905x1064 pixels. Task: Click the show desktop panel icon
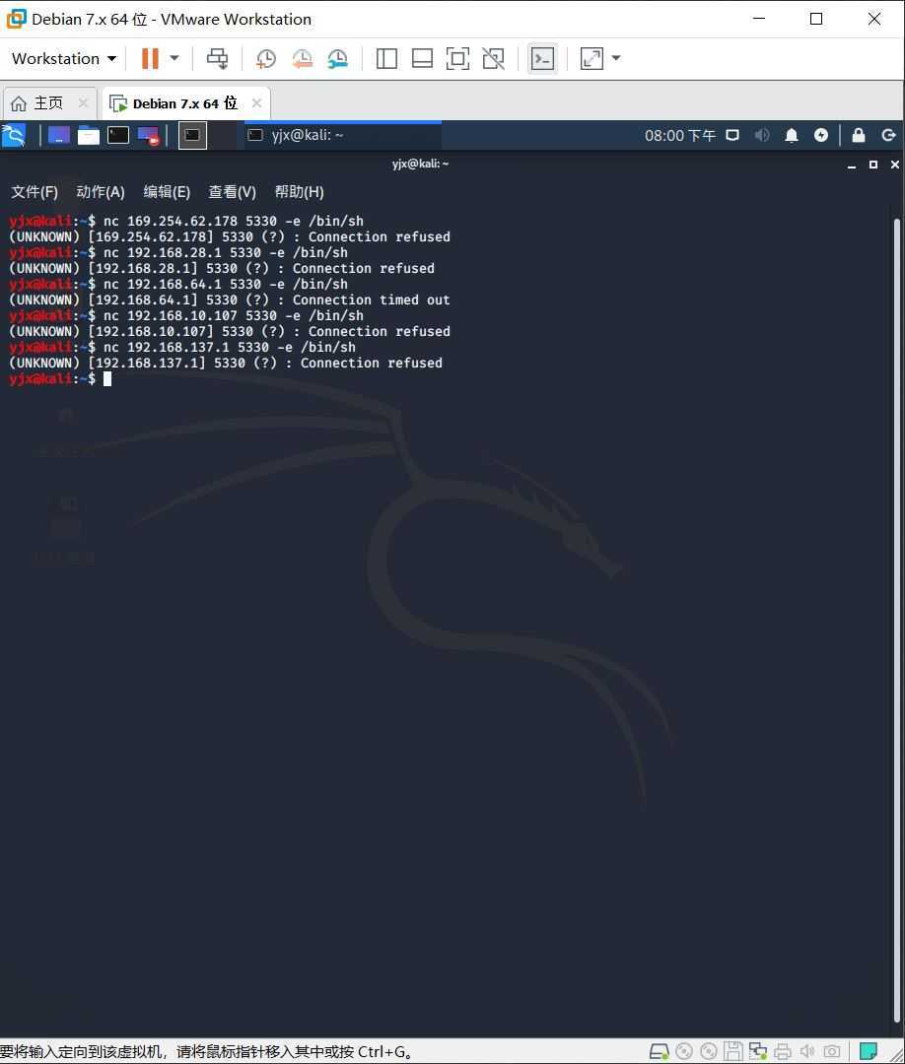pos(59,135)
